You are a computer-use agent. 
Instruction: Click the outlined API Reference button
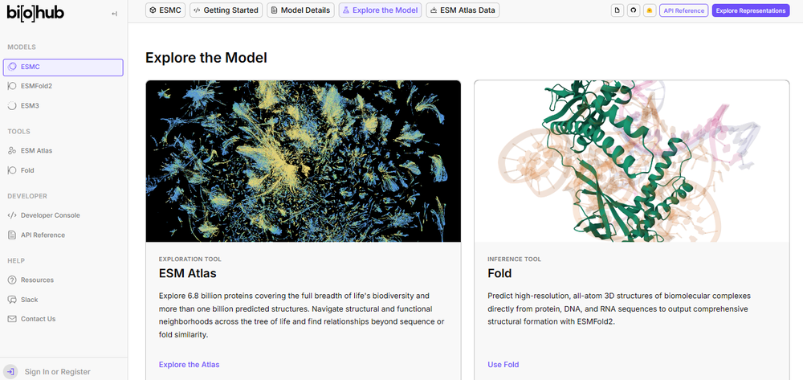click(683, 10)
